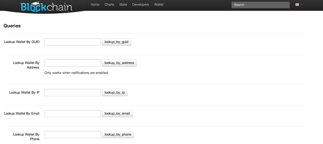This screenshot has width=323, height=144.
Task: Focus the Lookup Wallet By Email field
Action: (73, 114)
